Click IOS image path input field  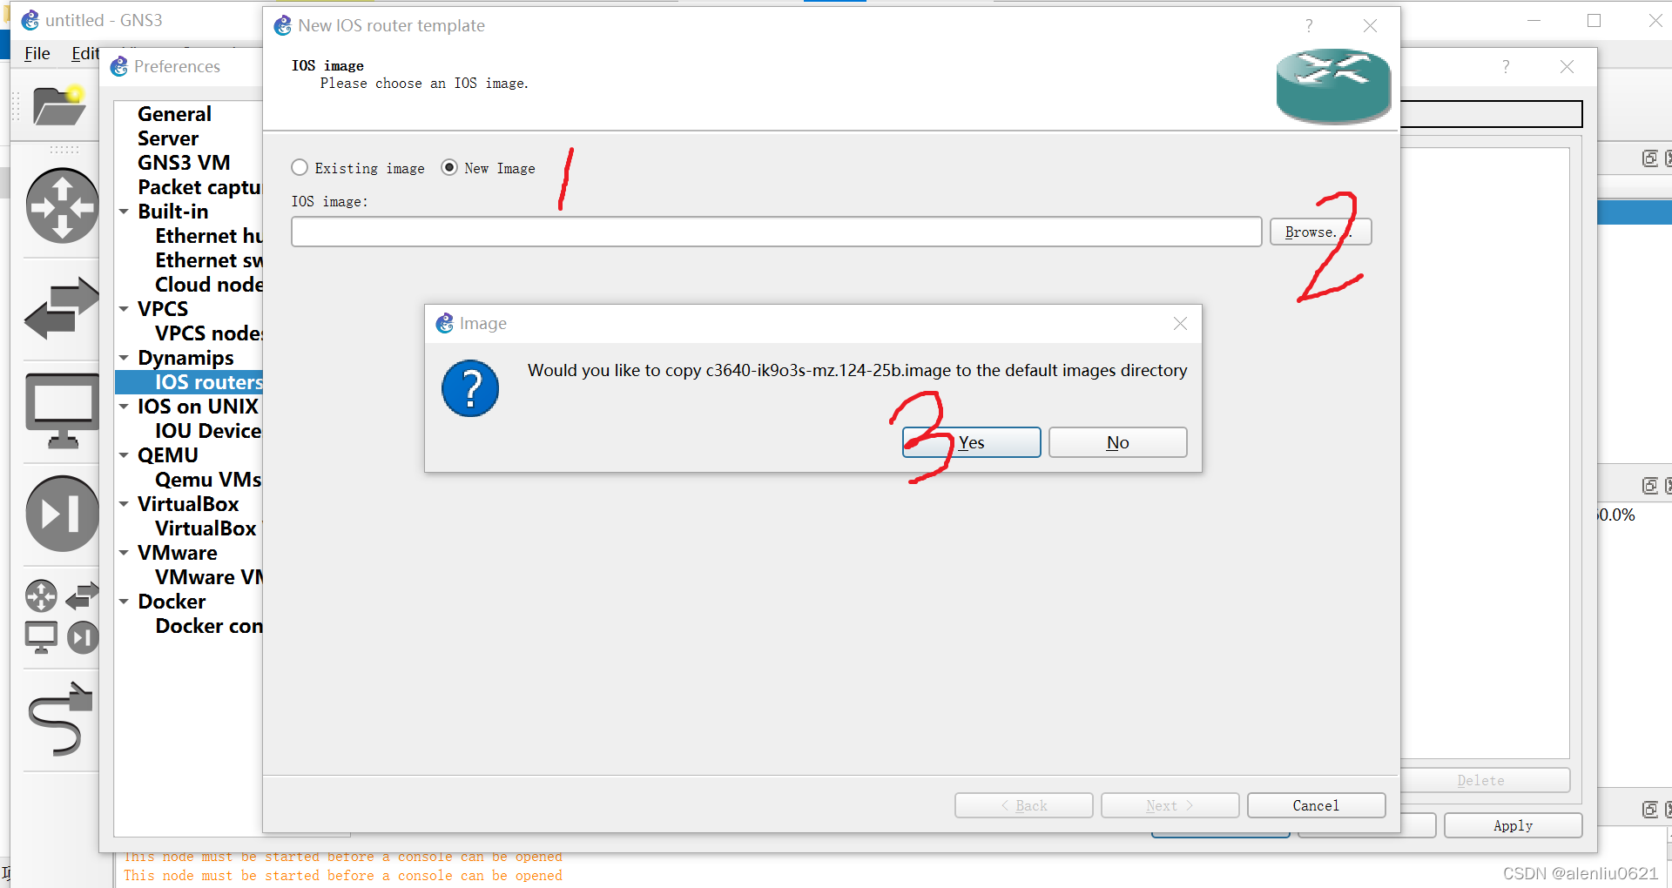click(x=776, y=232)
